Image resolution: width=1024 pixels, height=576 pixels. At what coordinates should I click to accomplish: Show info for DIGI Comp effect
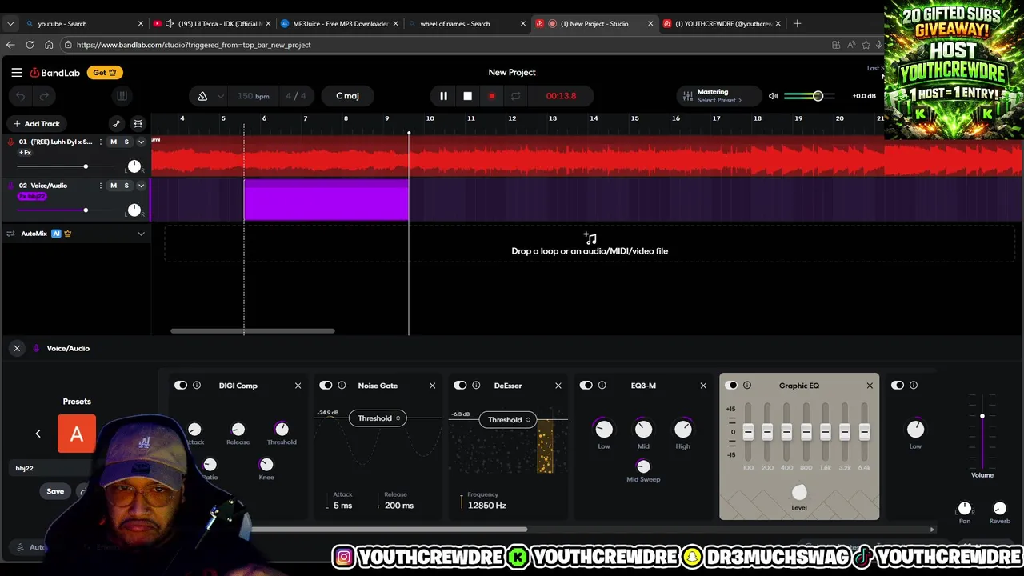pos(197,386)
